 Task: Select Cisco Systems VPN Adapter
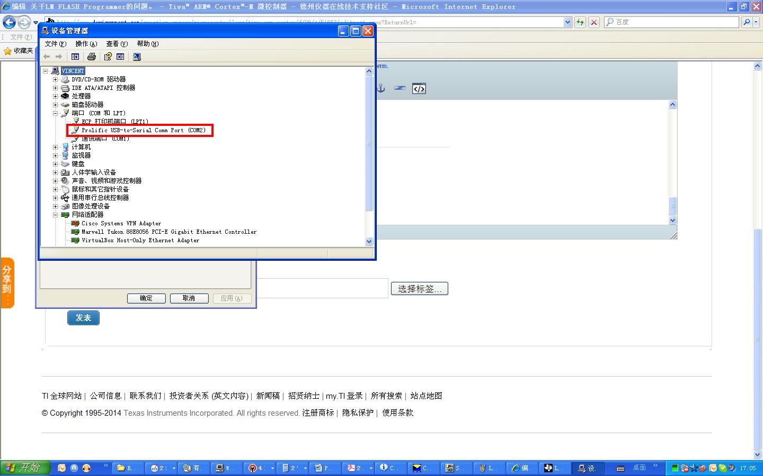[121, 223]
